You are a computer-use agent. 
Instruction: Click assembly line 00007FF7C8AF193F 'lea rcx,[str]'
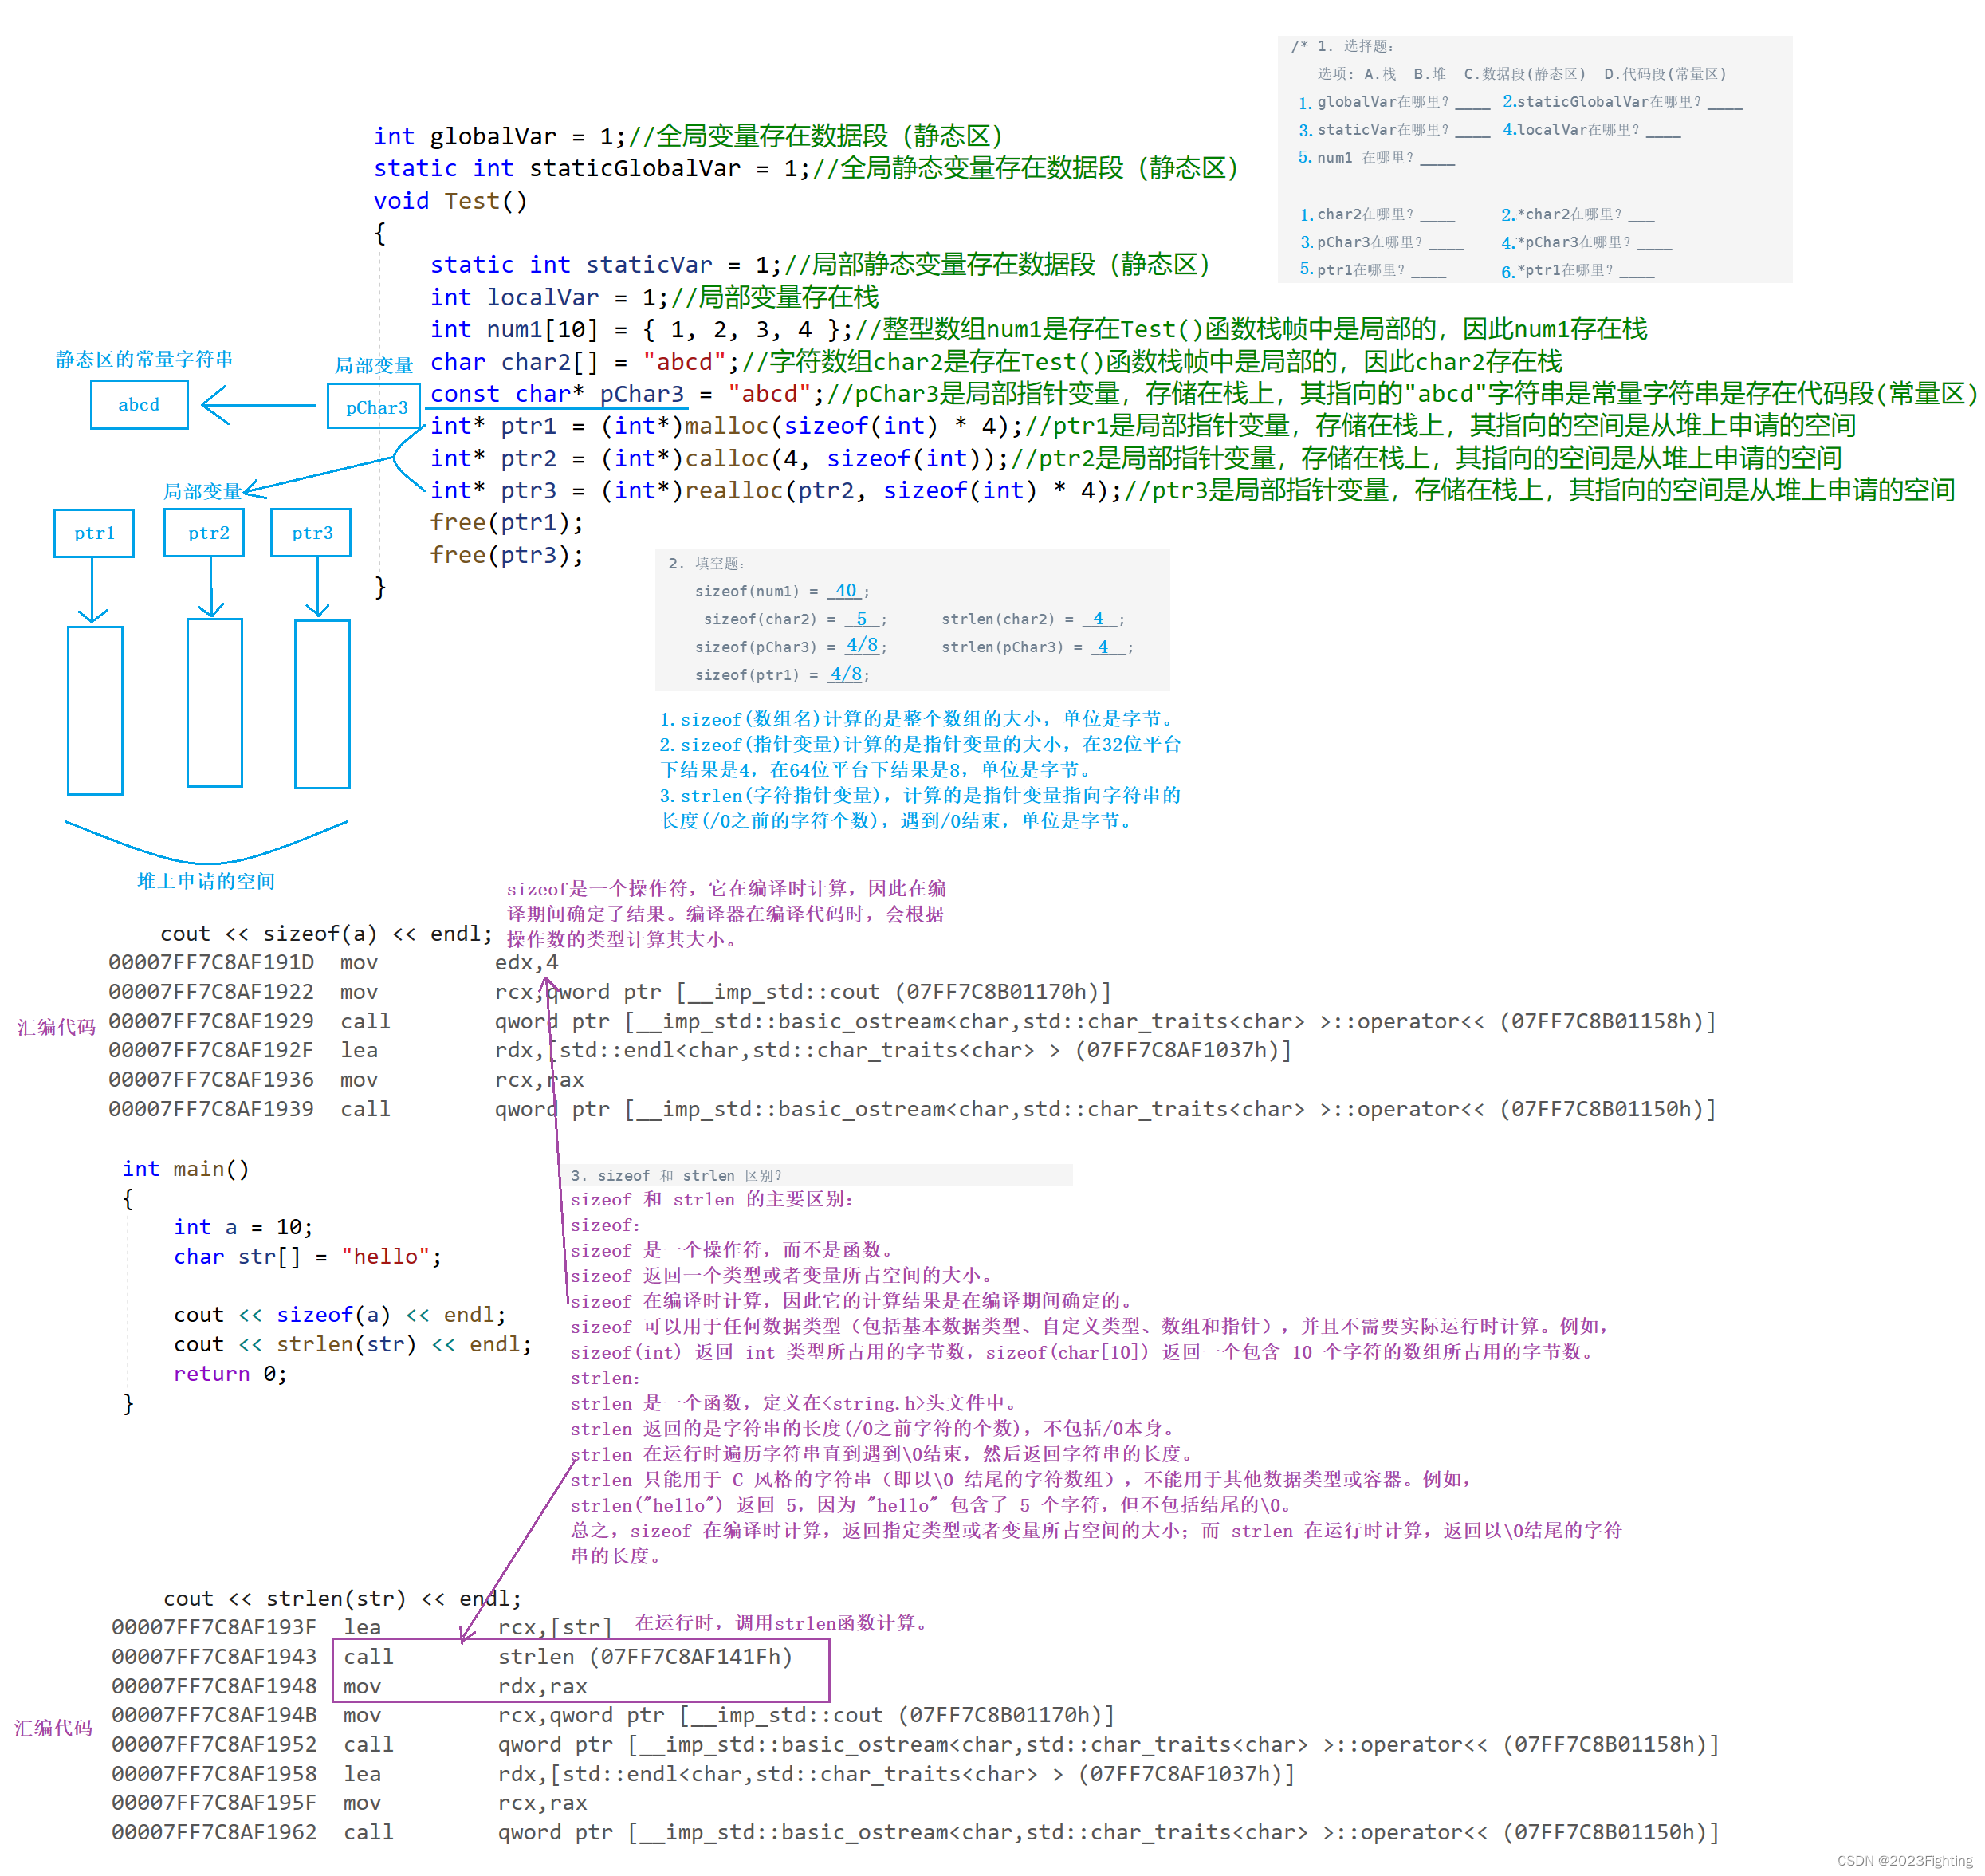pyautogui.click(x=362, y=1628)
